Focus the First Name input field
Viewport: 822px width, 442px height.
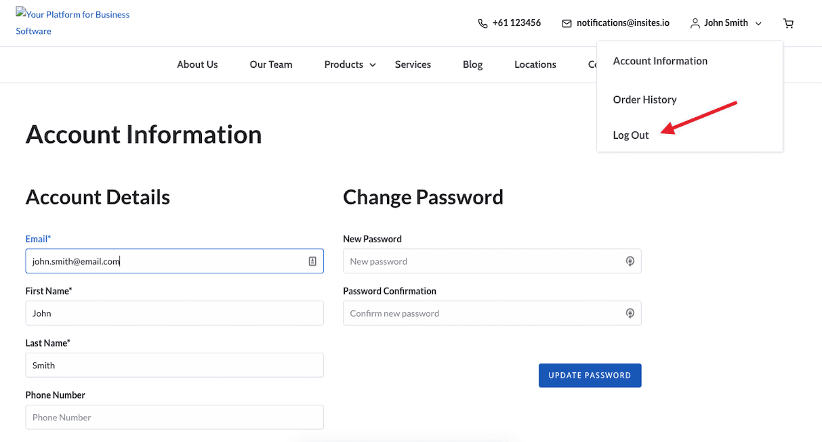[174, 313]
